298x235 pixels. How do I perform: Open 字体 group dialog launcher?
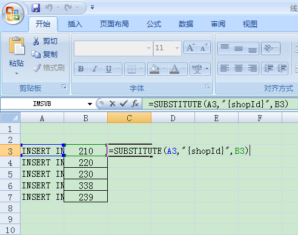click(x=207, y=87)
